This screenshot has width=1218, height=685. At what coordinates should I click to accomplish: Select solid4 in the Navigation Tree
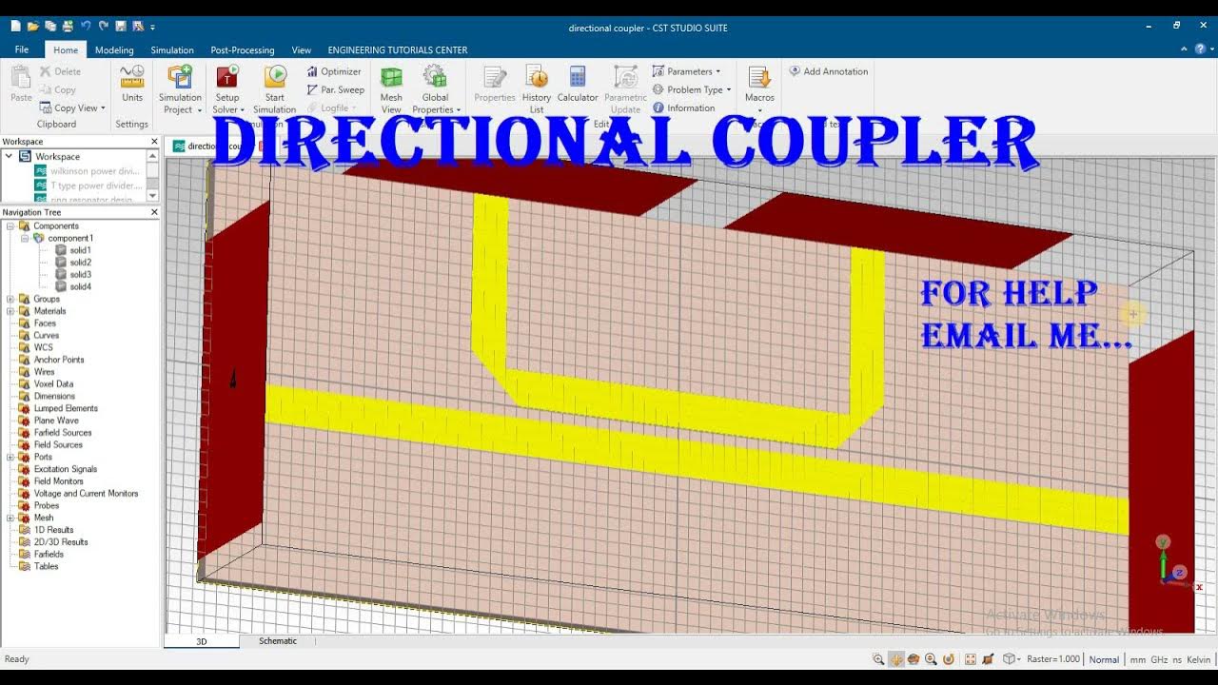(x=80, y=286)
